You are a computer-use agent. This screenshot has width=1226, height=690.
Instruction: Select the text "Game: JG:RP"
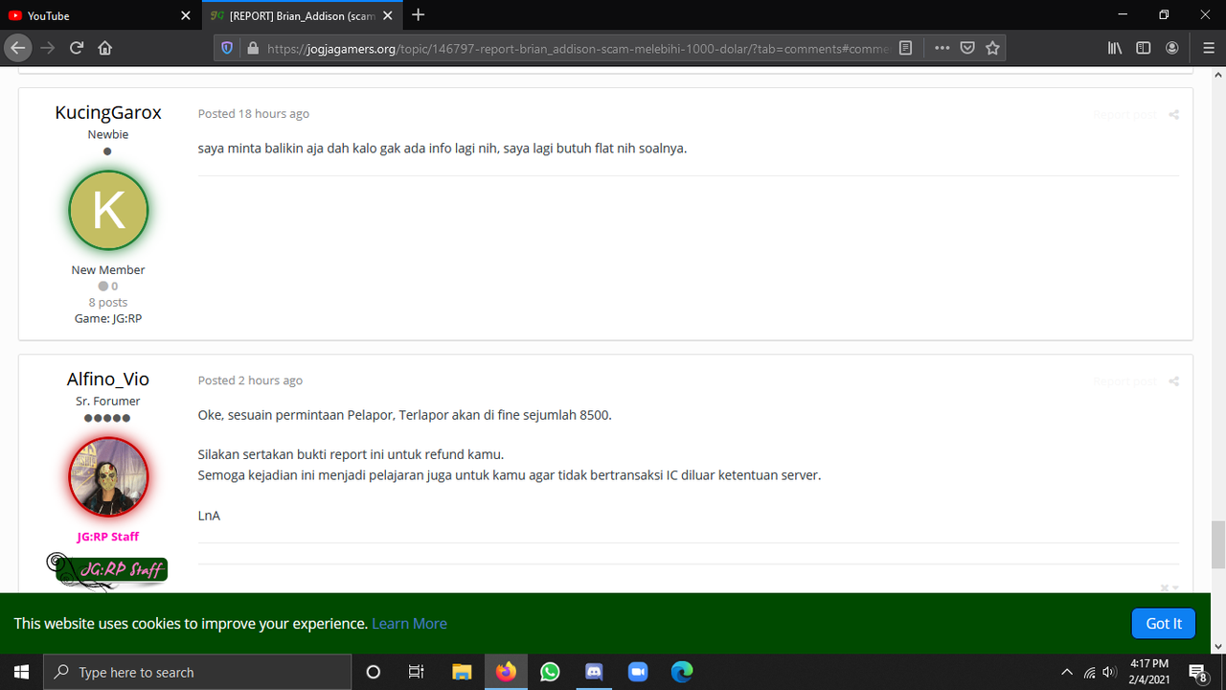(x=108, y=318)
